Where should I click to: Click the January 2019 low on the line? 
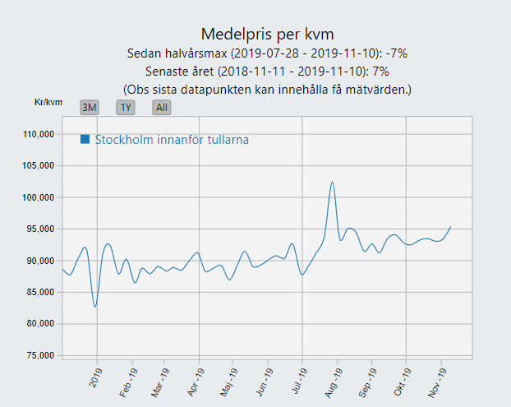(x=95, y=307)
